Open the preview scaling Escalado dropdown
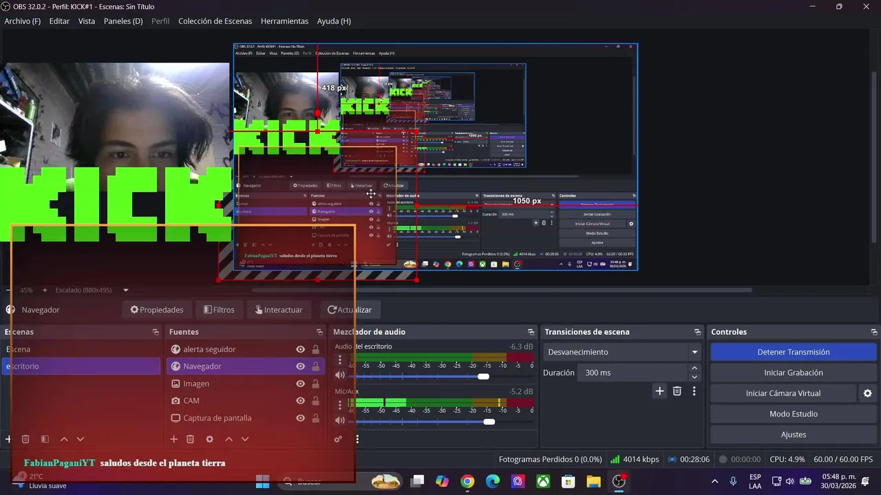This screenshot has width=881, height=495. (92, 290)
